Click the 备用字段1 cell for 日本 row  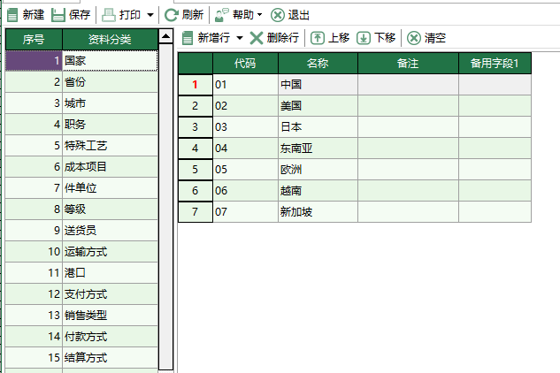tap(495, 127)
